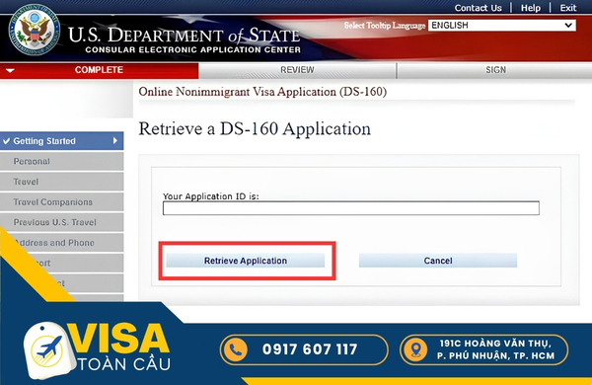Click the Exit link
The width and height of the screenshot is (592, 385).
tap(568, 8)
